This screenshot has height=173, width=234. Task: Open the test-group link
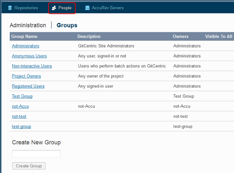(21, 126)
